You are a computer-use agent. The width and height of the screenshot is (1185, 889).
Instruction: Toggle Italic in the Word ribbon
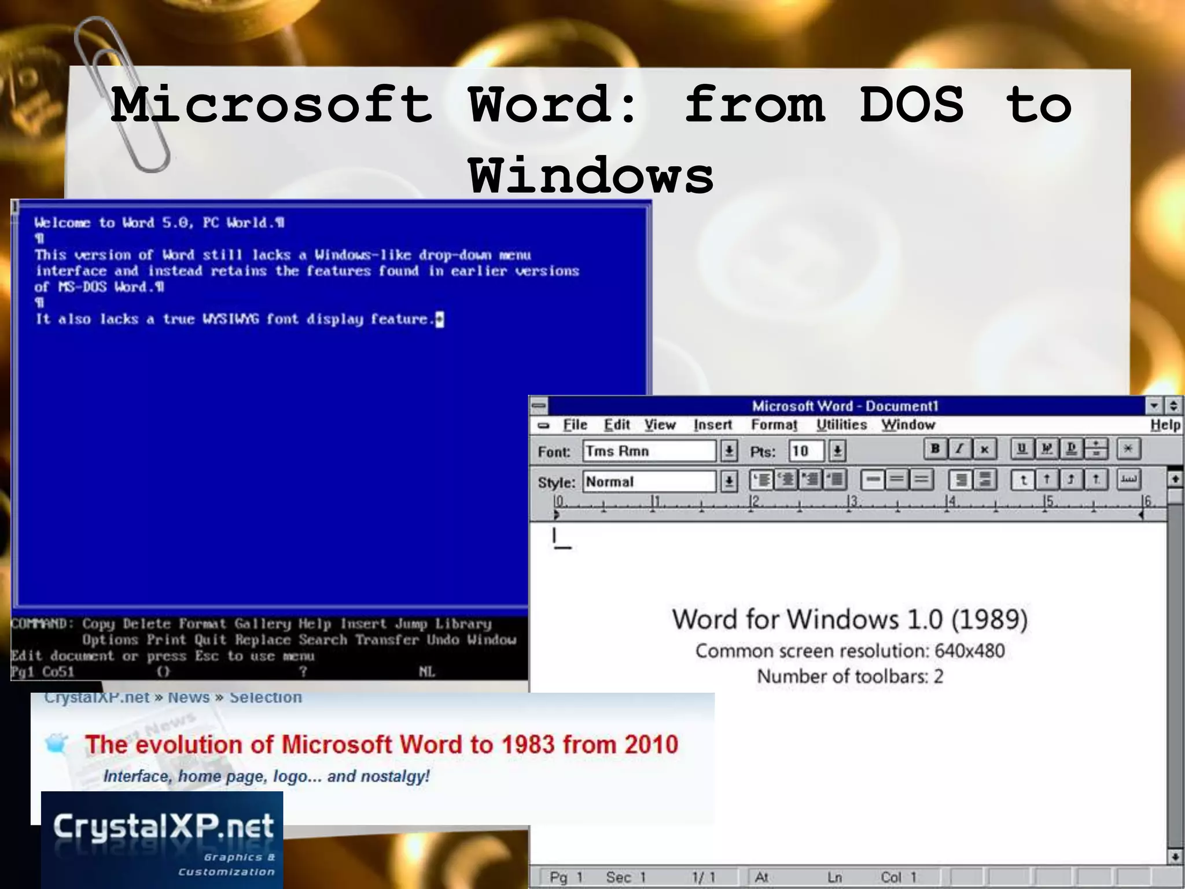[960, 449]
